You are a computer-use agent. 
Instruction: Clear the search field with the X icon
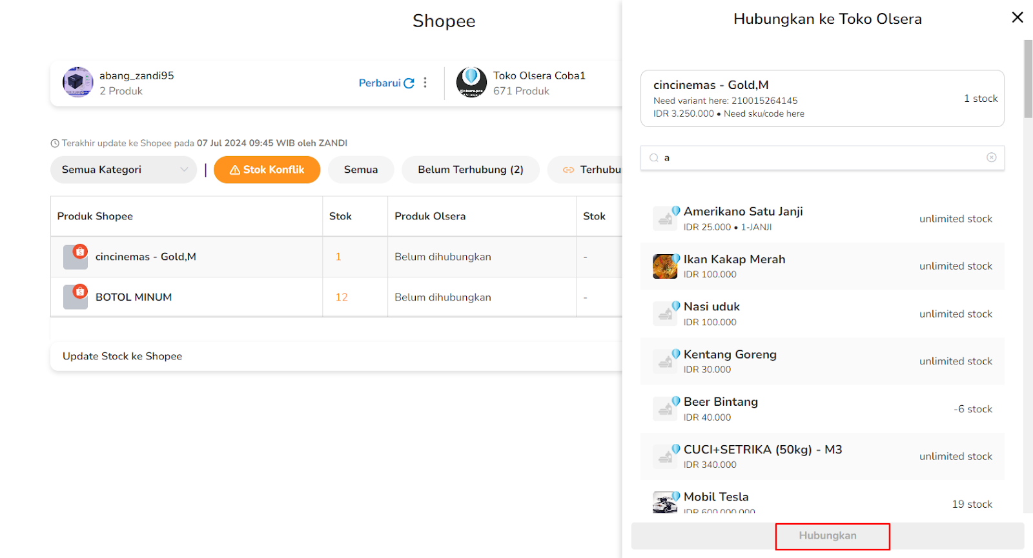coord(992,157)
